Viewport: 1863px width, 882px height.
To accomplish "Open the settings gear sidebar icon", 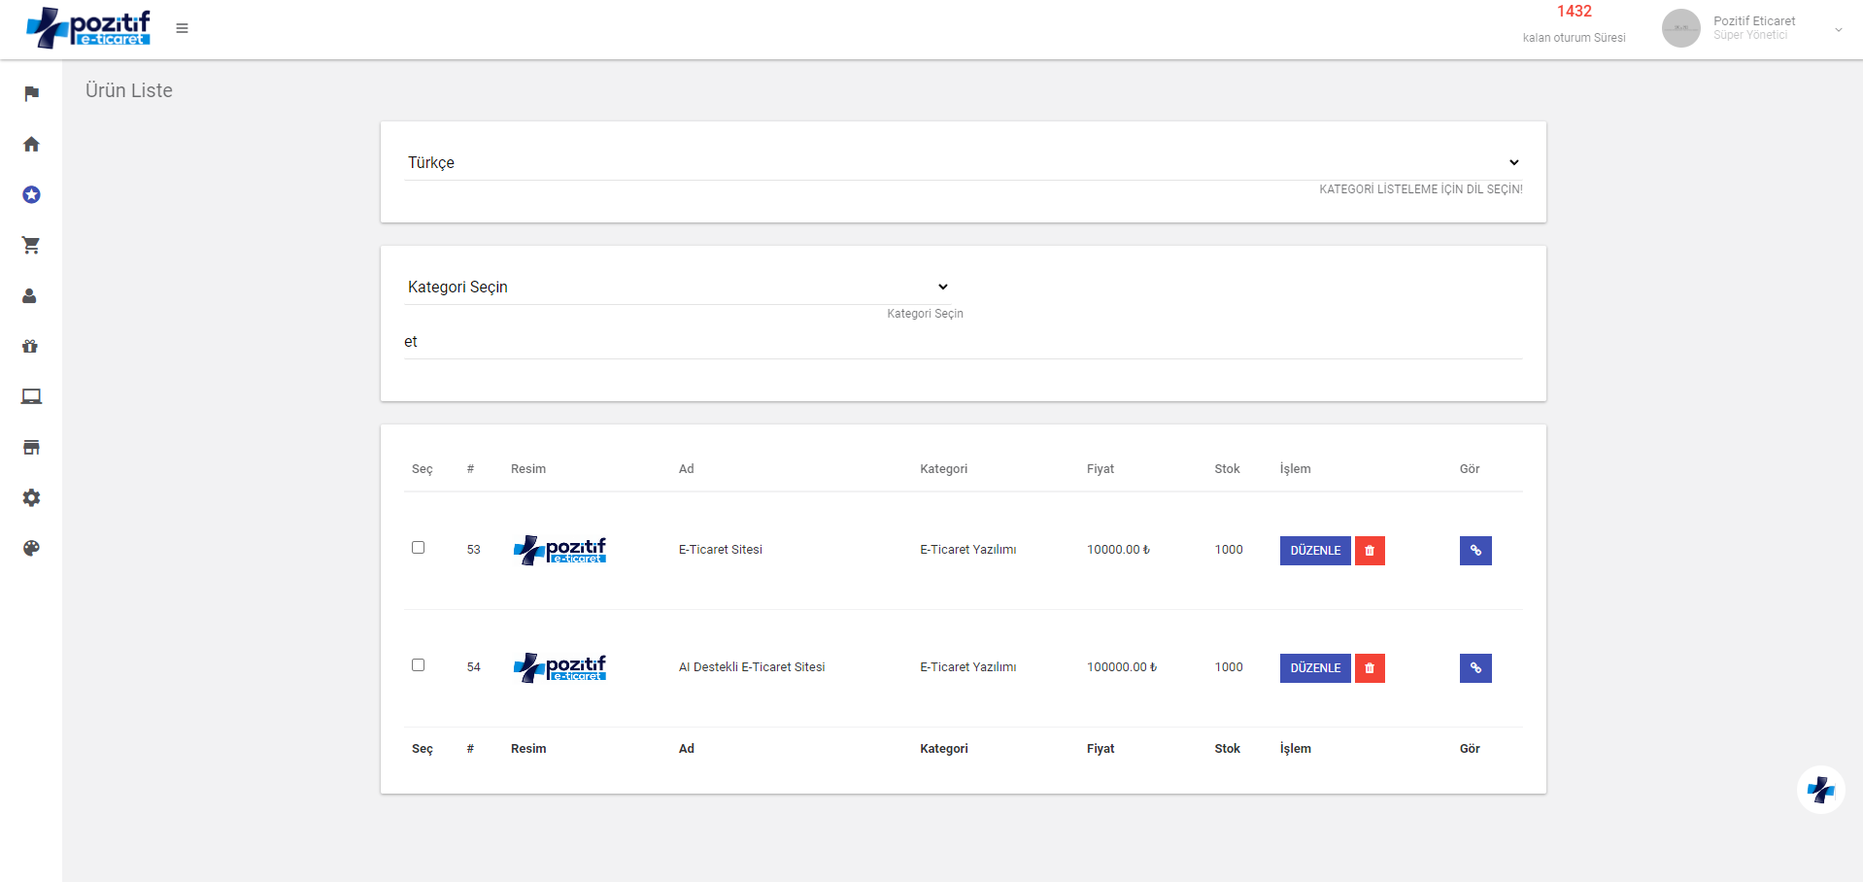I will point(31,497).
